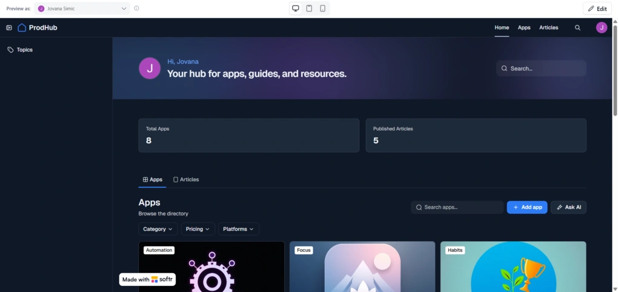Expand the Category filter dropdown
The image size is (618, 292).
[x=158, y=229]
